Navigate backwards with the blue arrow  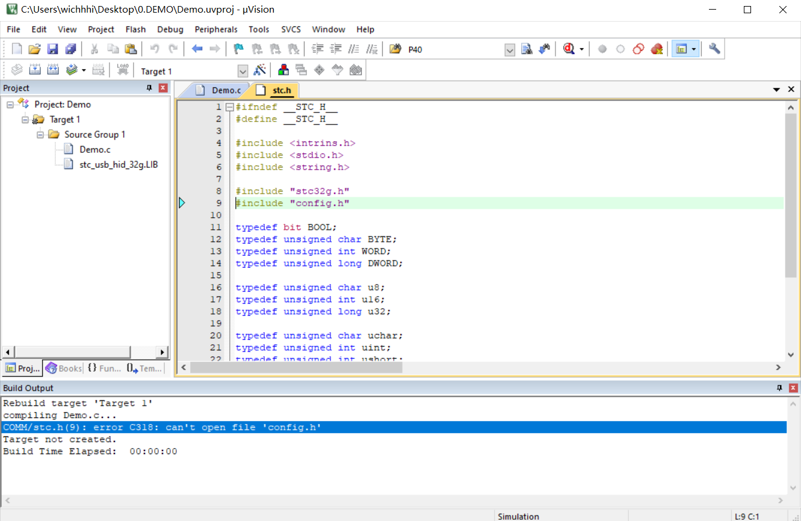[197, 49]
